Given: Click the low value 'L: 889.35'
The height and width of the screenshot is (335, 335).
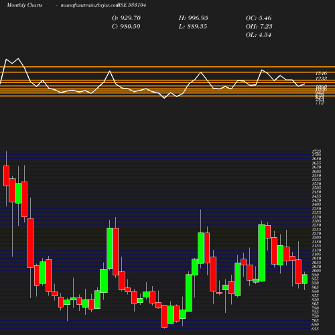Looking at the screenshot, I should pos(193,27).
